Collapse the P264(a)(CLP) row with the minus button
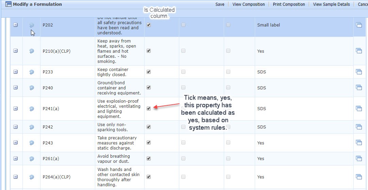 16,177
